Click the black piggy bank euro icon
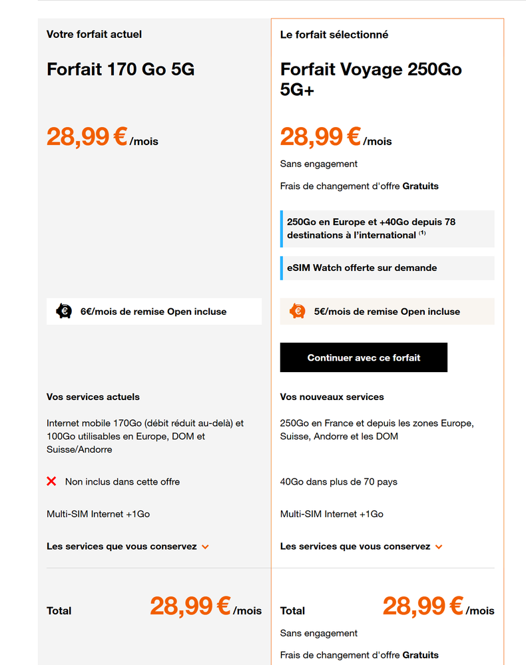Image resolution: width=526 pixels, height=665 pixels. (x=64, y=312)
